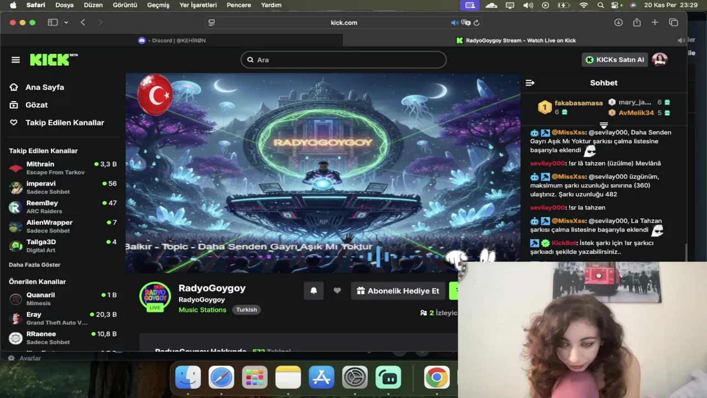Open ReemBey channel in sidebar
Screen dimensions: 707x398
tap(63, 207)
